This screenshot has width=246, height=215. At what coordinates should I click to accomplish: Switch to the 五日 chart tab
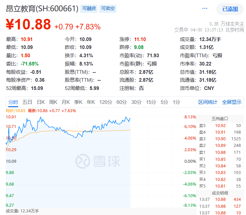[x=27, y=102]
